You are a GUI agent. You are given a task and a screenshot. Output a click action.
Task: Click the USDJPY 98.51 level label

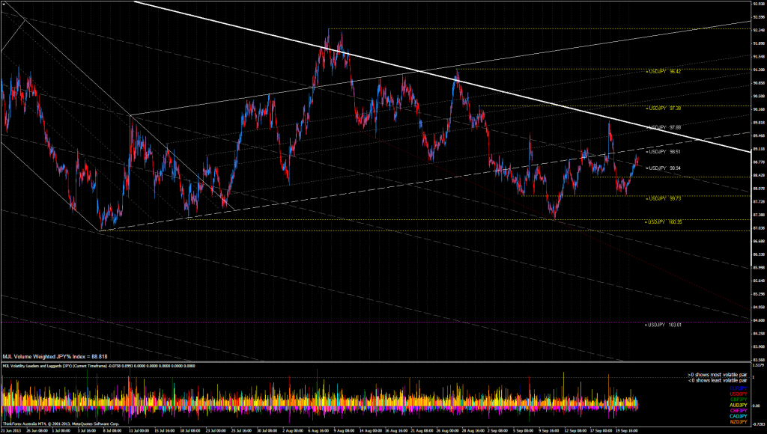(x=664, y=151)
